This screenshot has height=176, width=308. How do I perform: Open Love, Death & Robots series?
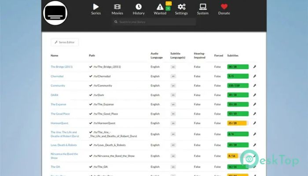pyautogui.click(x=64, y=145)
